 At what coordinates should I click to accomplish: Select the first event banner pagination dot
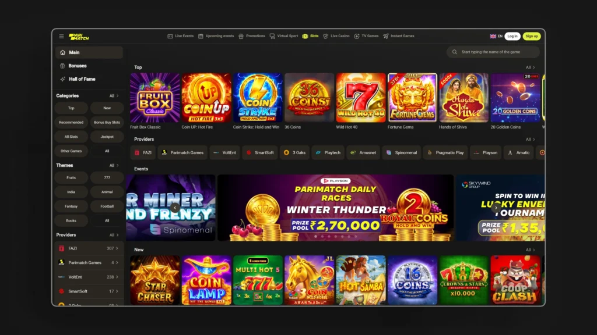315,236
